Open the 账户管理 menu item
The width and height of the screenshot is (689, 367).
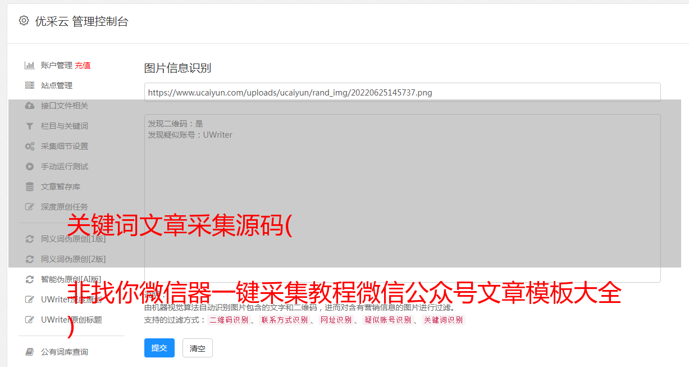tap(57, 65)
